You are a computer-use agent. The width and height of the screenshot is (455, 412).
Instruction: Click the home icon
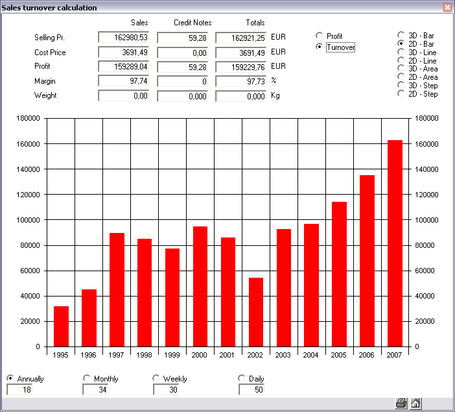click(415, 403)
